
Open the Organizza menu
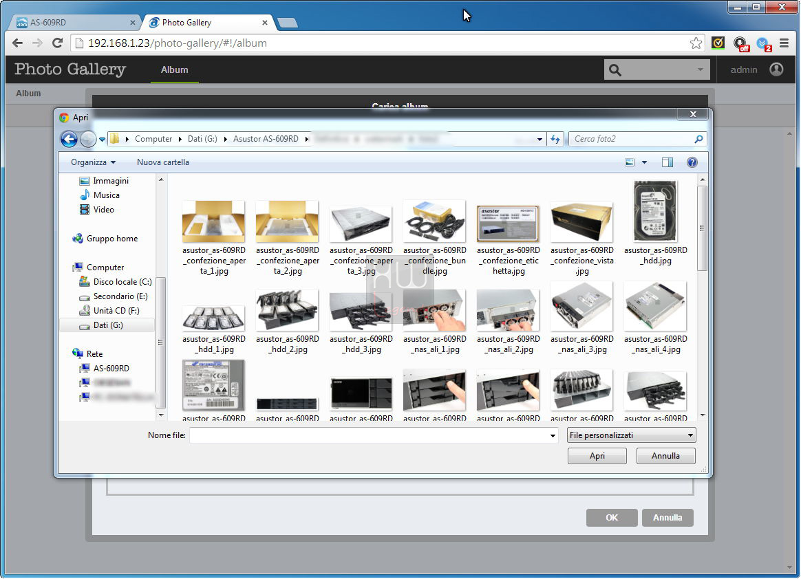point(94,162)
